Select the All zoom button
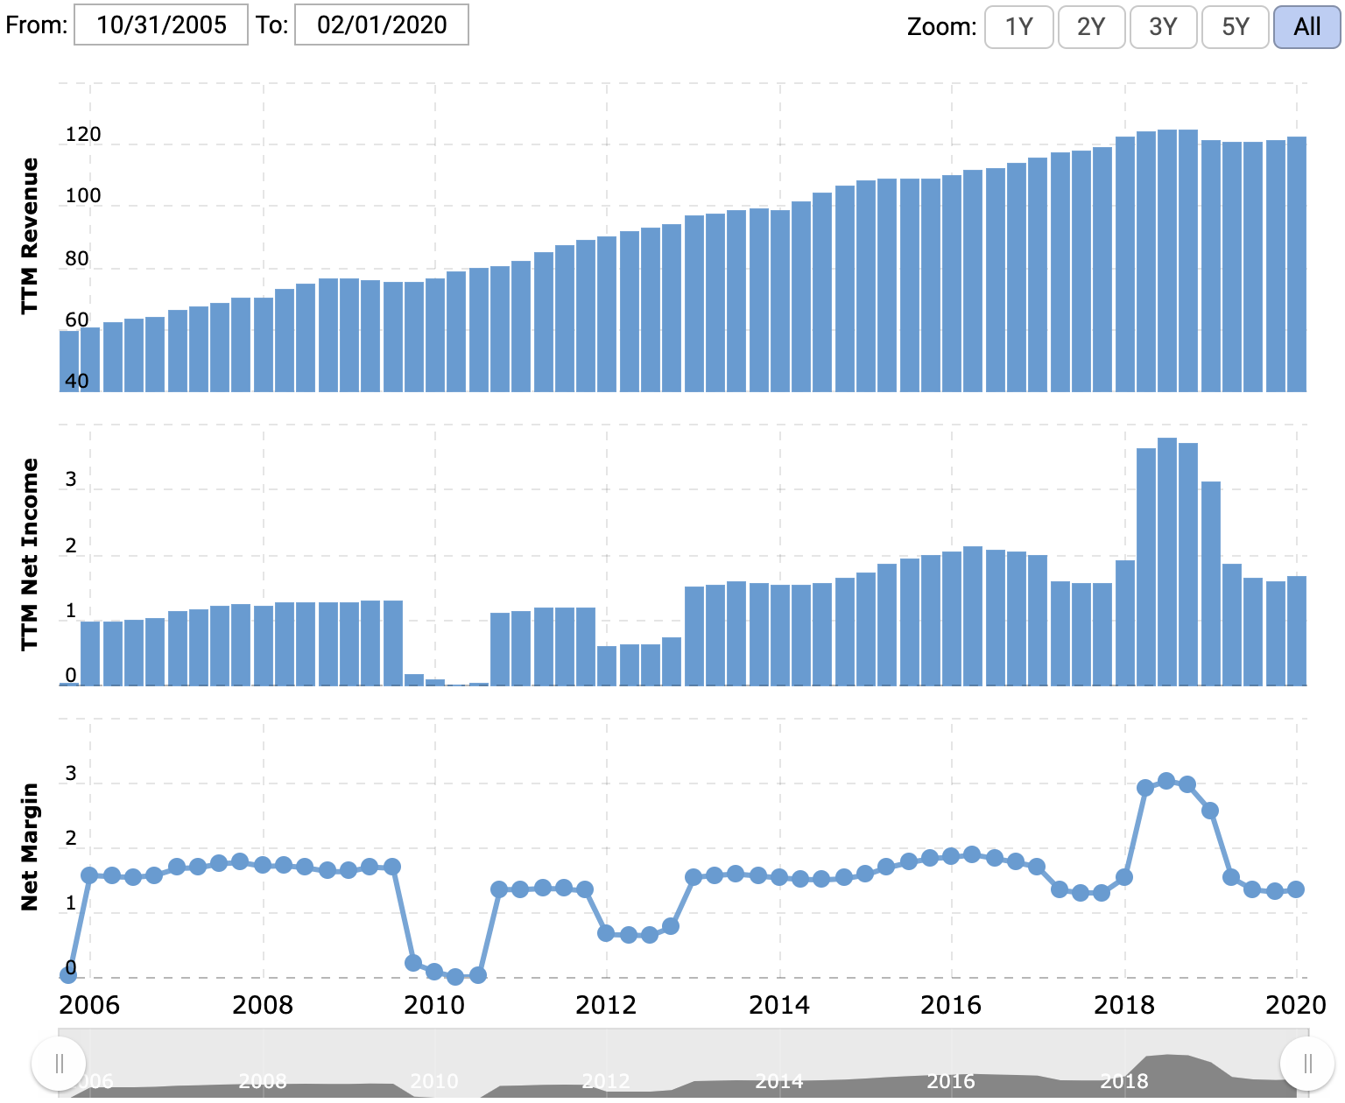This screenshot has width=1345, height=1103. (x=1306, y=27)
